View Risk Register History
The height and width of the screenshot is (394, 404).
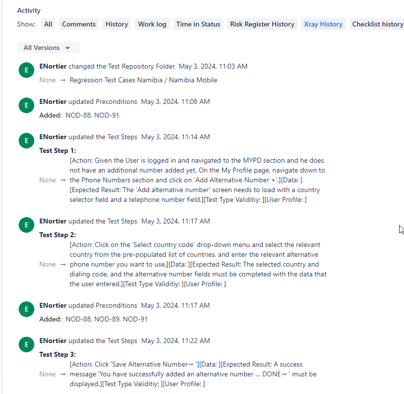262,24
